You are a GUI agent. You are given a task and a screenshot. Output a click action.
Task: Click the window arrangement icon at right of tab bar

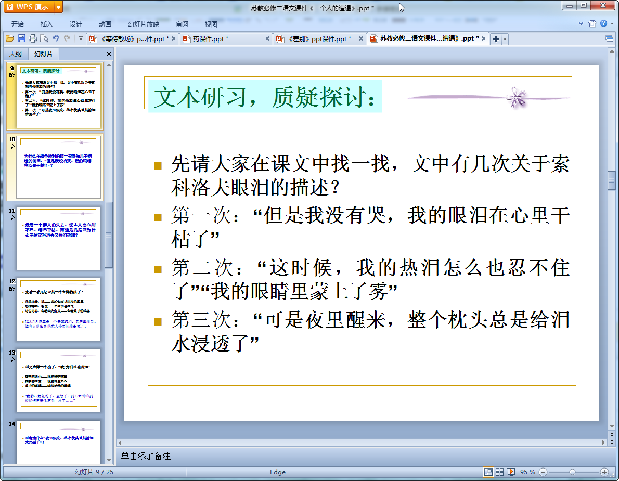[609, 38]
